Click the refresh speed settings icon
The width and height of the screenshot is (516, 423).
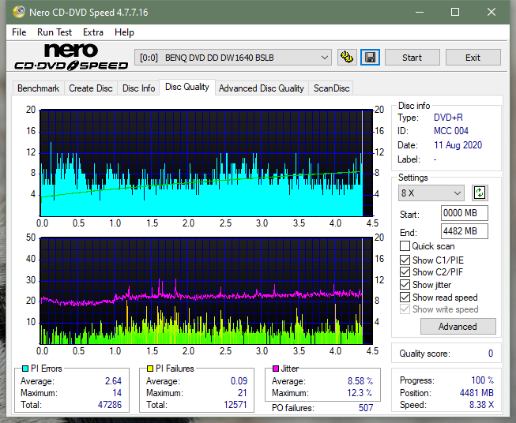[x=480, y=193]
